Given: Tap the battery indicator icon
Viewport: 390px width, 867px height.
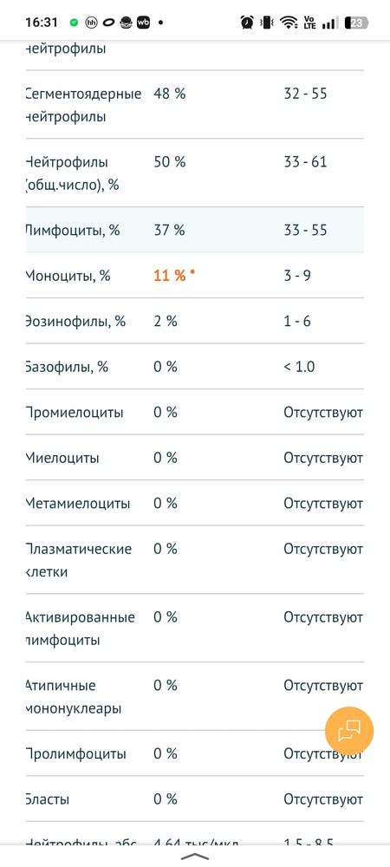Looking at the screenshot, I should tap(356, 23).
